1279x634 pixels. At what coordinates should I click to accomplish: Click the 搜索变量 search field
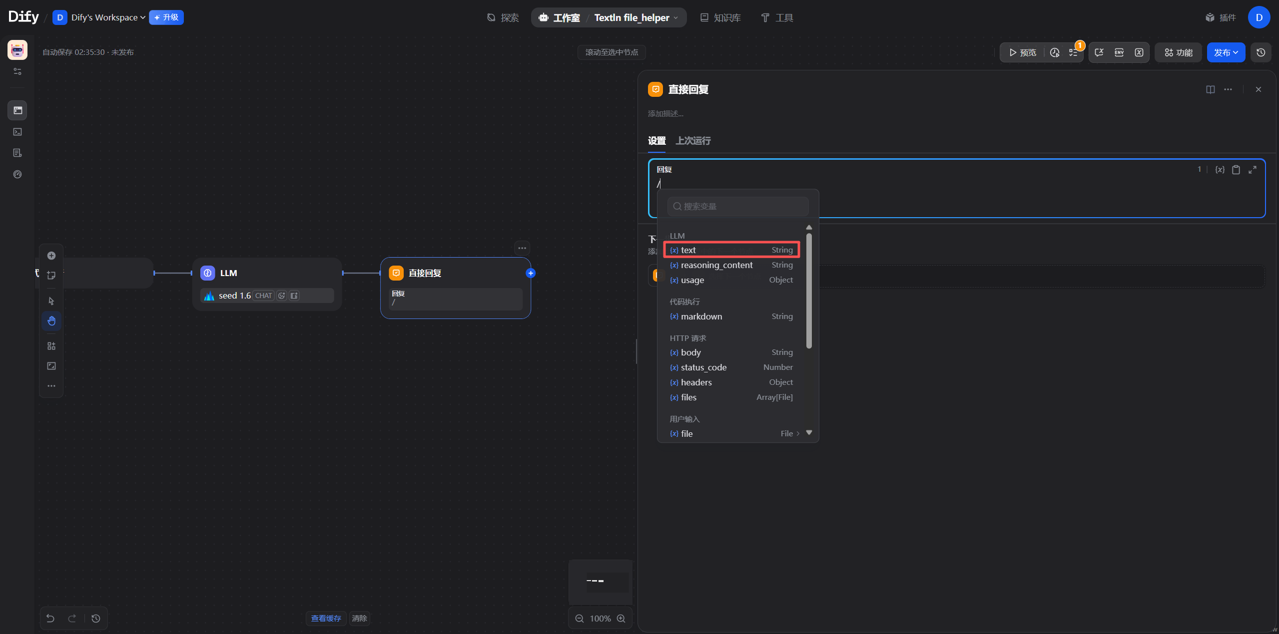[x=738, y=206]
